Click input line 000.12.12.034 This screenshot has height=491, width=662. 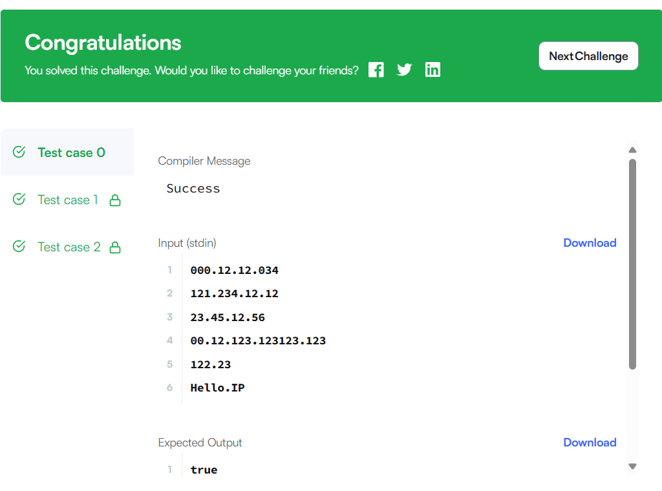234,271
